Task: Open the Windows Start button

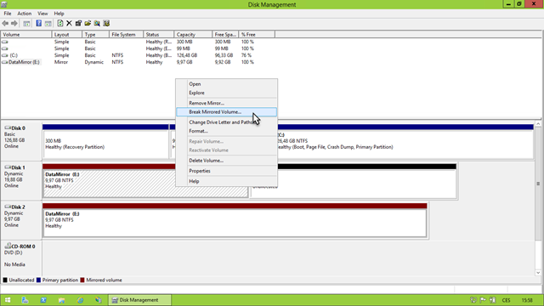Action: 8,300
